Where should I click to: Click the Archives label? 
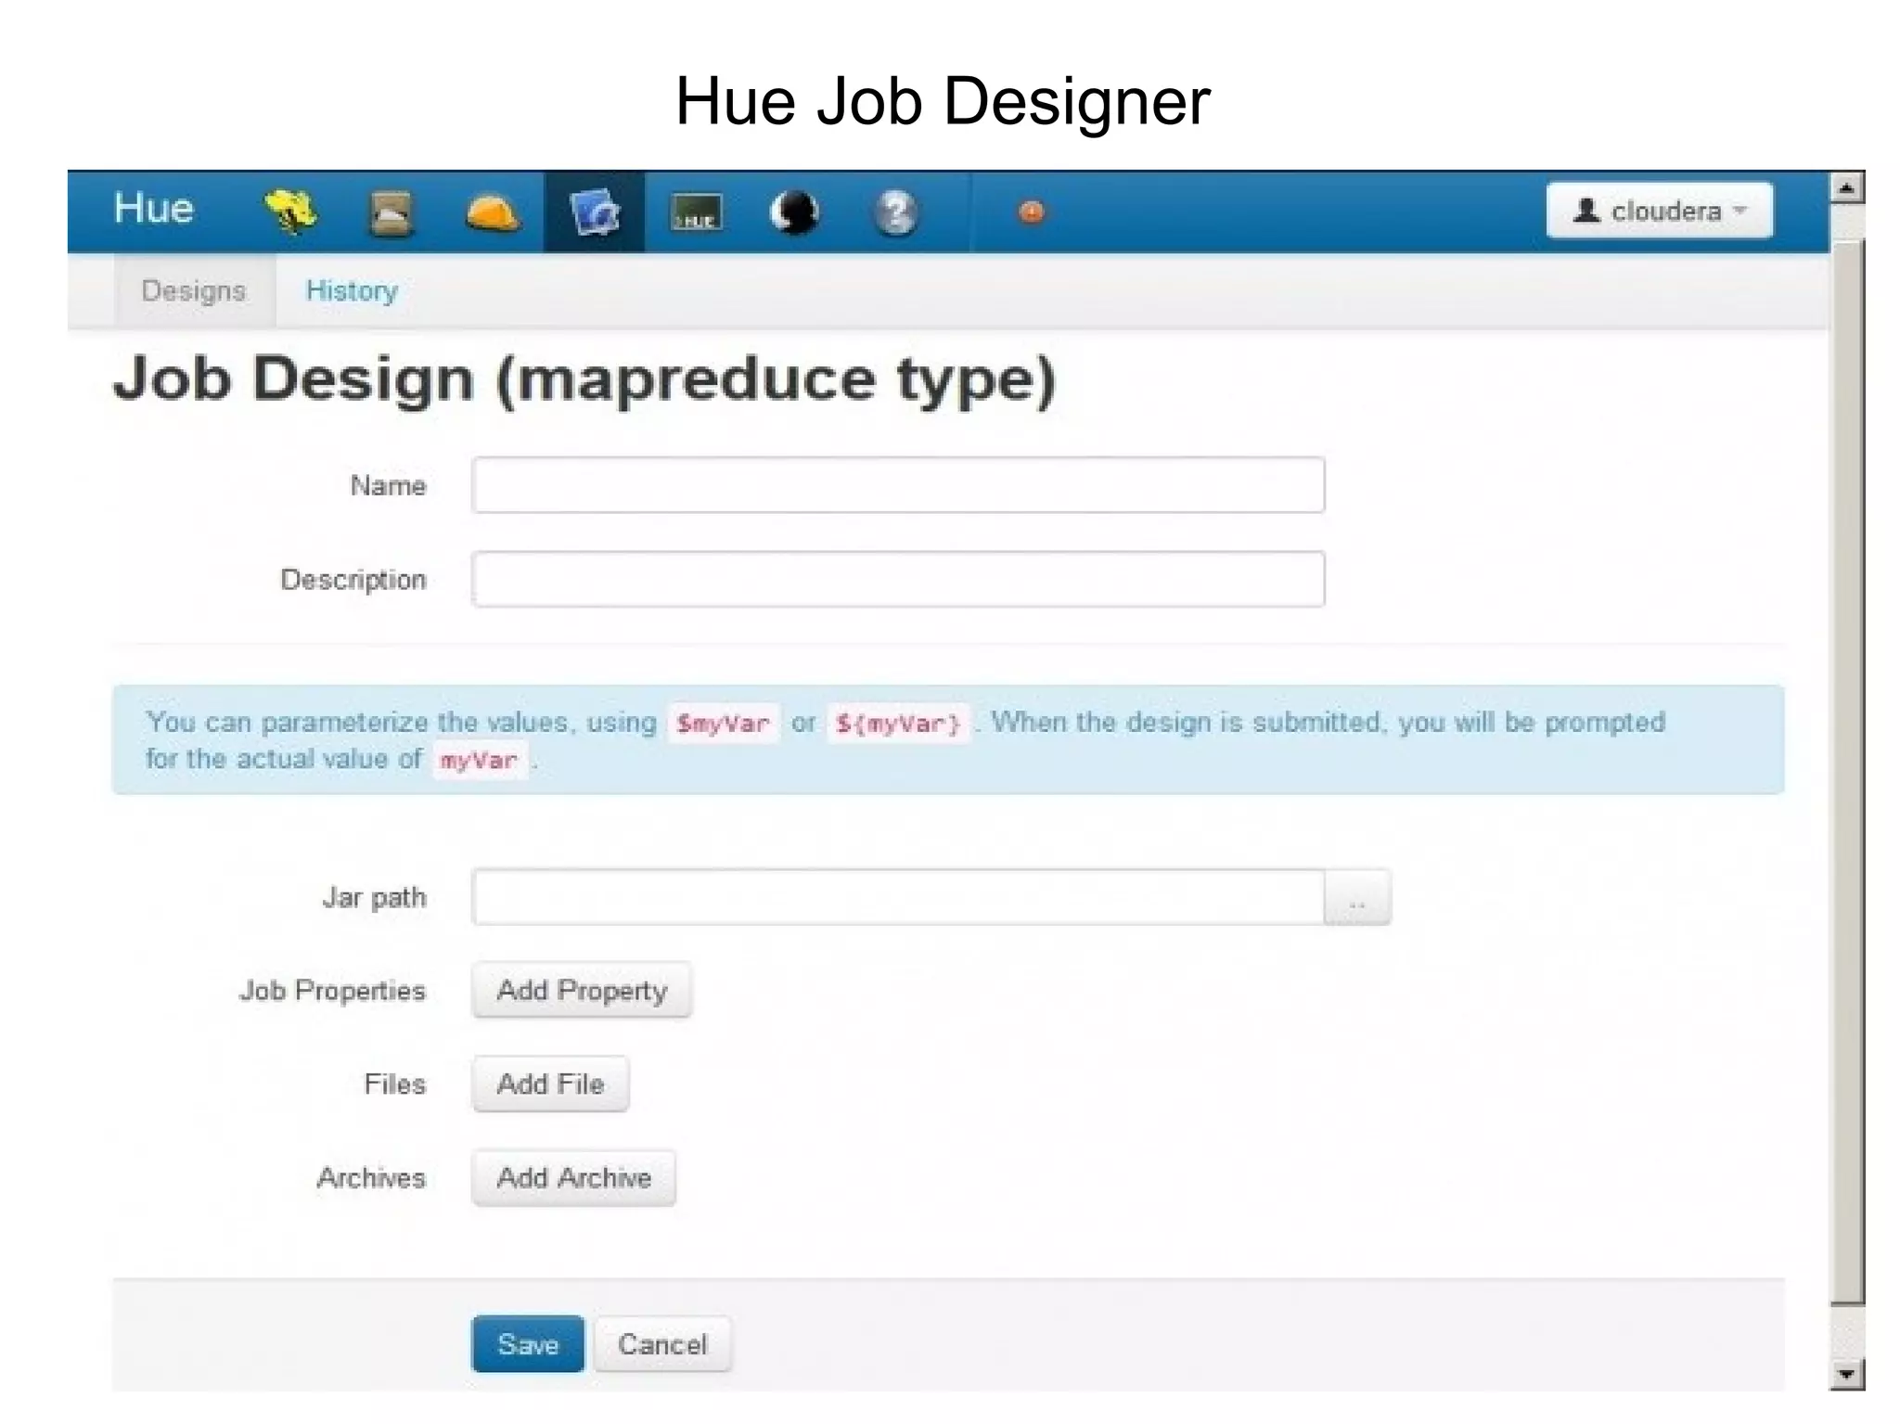[371, 1178]
